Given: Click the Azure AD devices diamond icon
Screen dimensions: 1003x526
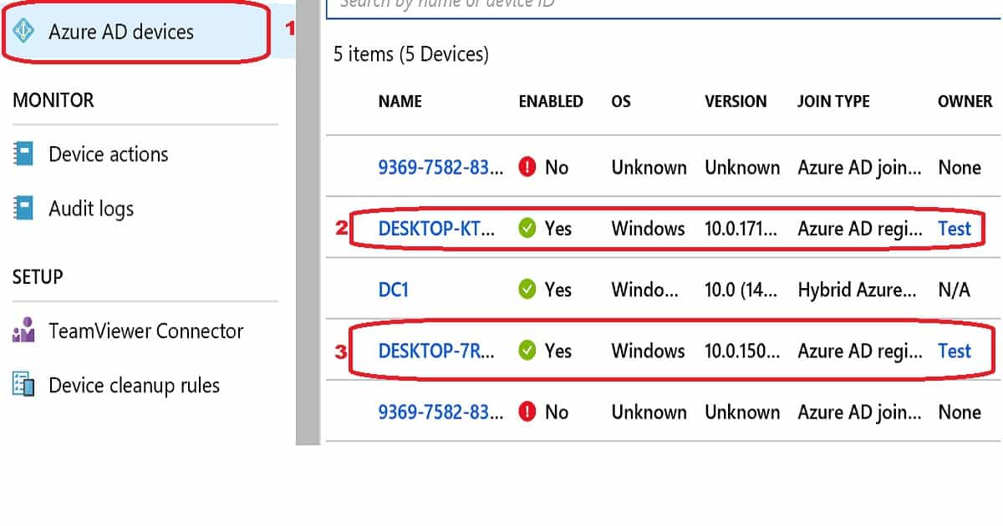Looking at the screenshot, I should coord(24,32).
